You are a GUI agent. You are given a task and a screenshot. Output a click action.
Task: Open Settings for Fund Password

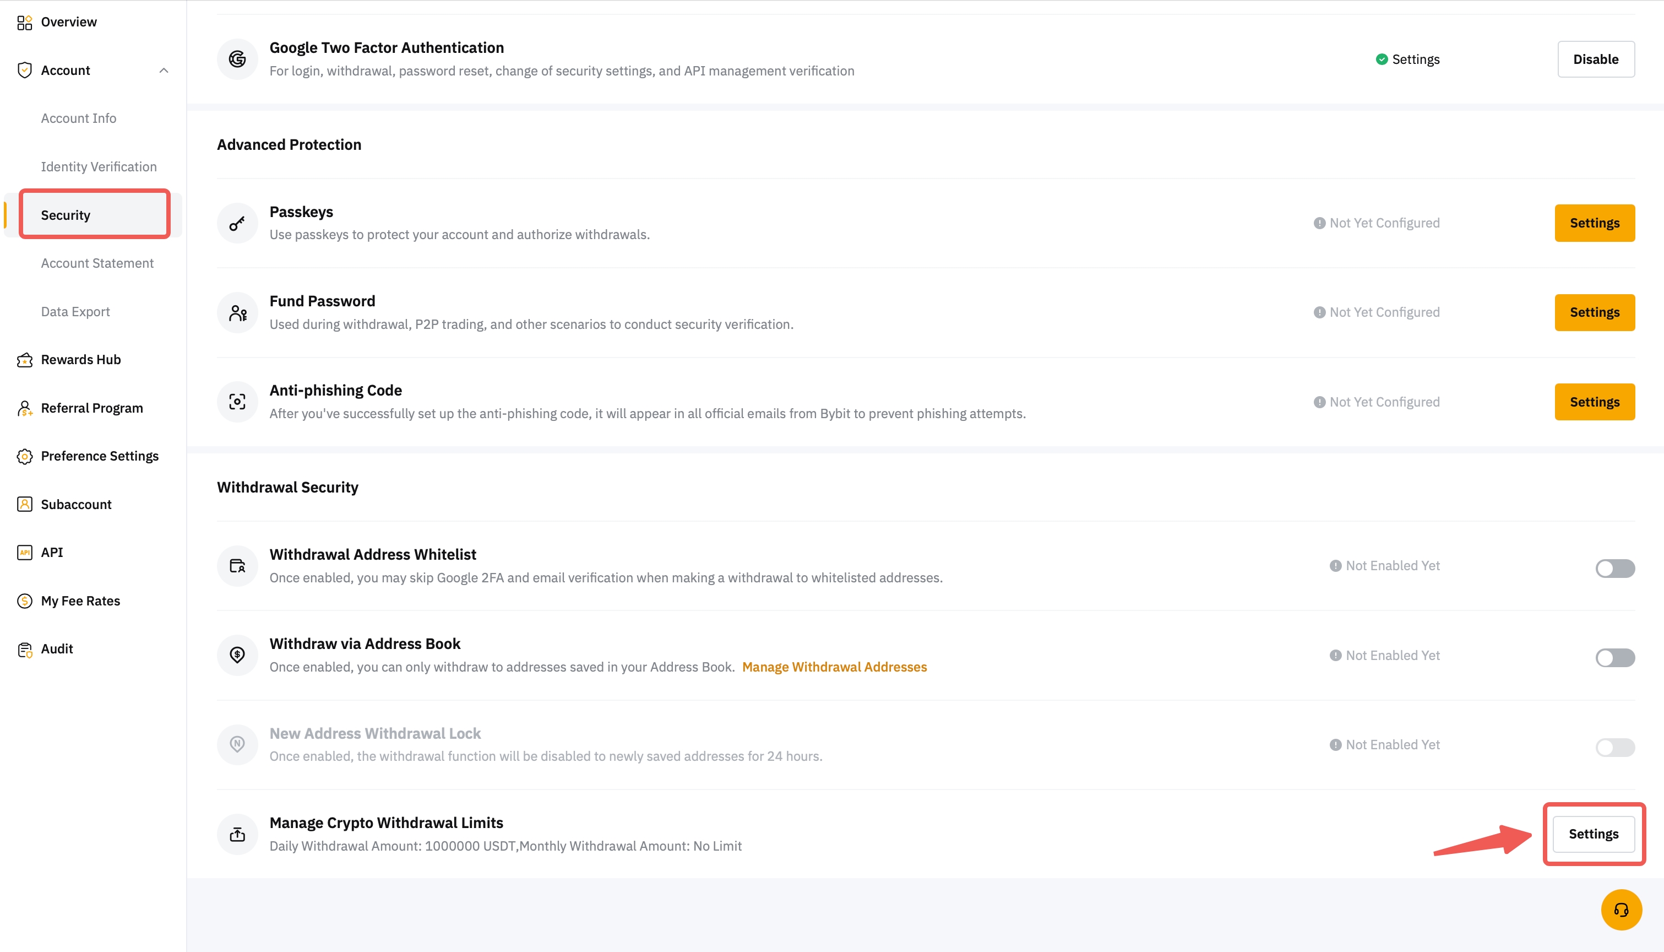(x=1594, y=312)
